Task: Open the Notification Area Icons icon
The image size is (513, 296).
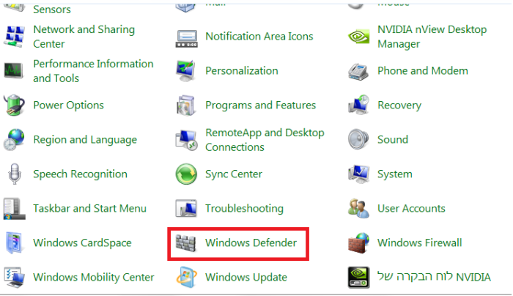Action: [x=186, y=38]
